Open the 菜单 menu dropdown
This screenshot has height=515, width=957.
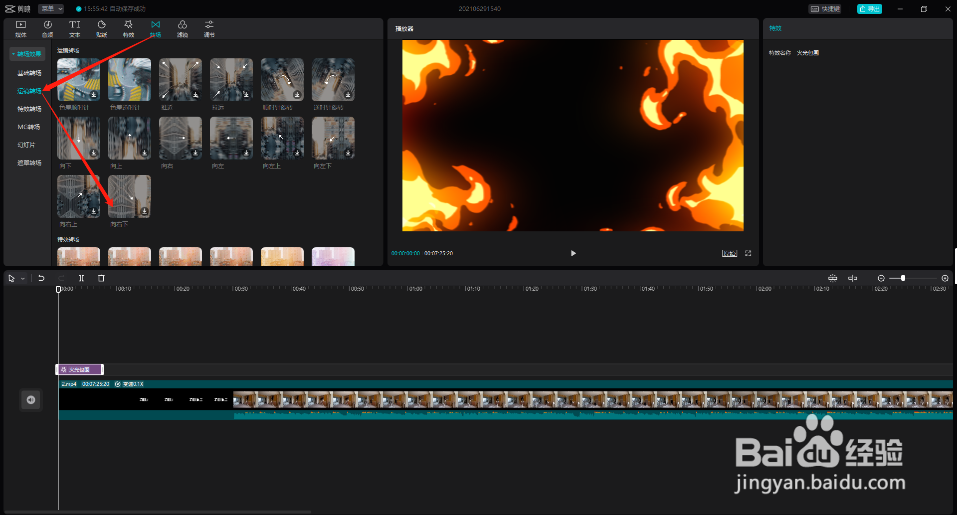point(51,9)
